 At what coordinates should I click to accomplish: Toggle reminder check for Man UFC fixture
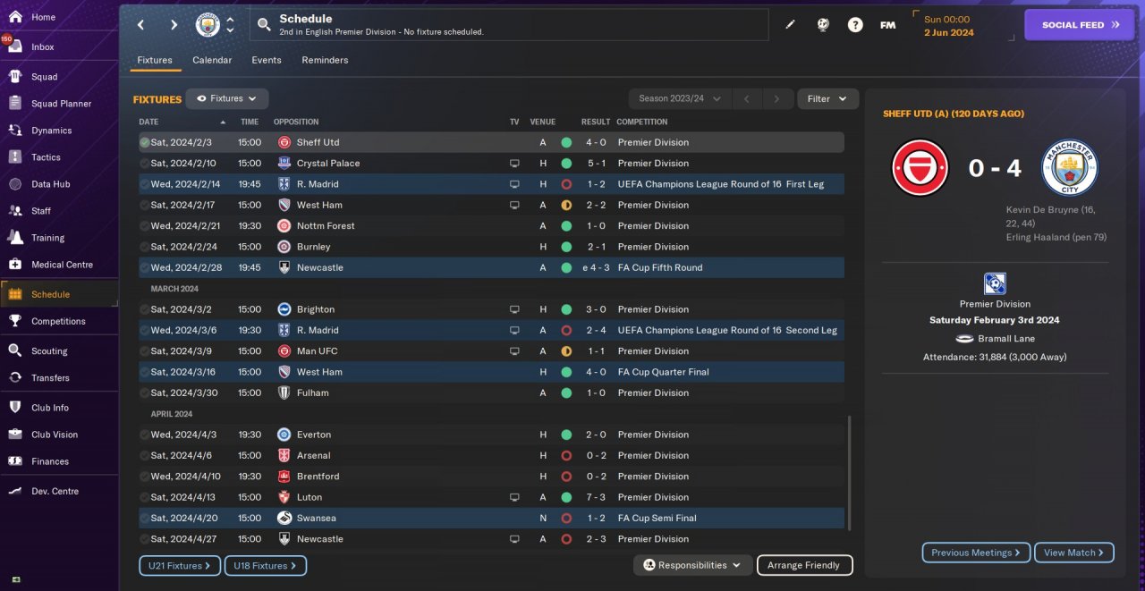[145, 351]
